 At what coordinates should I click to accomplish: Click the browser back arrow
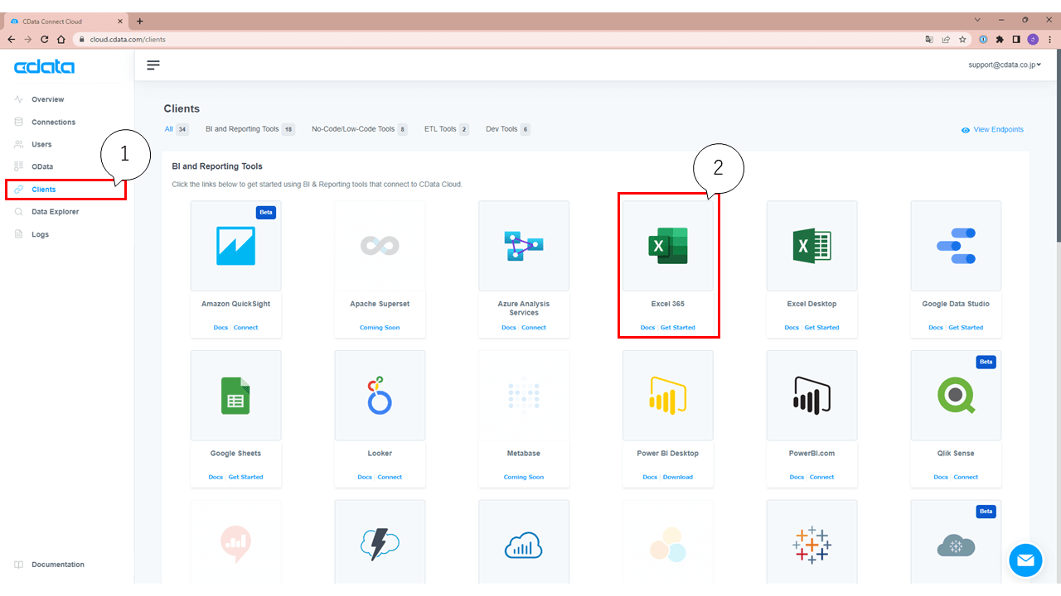[x=12, y=39]
